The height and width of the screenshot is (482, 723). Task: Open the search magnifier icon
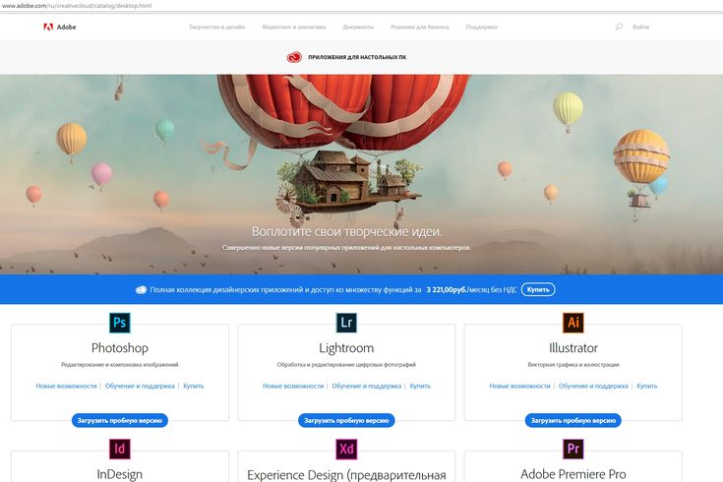[619, 27]
